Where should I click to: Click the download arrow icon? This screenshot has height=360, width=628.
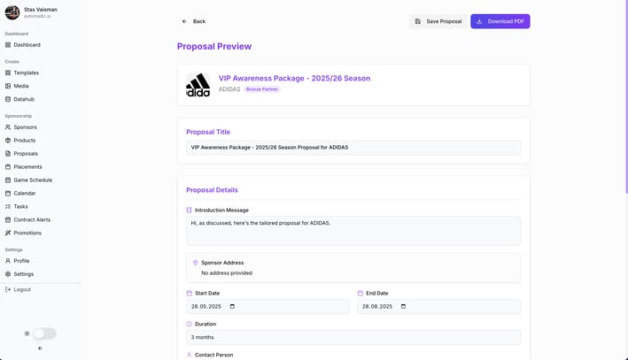479,21
